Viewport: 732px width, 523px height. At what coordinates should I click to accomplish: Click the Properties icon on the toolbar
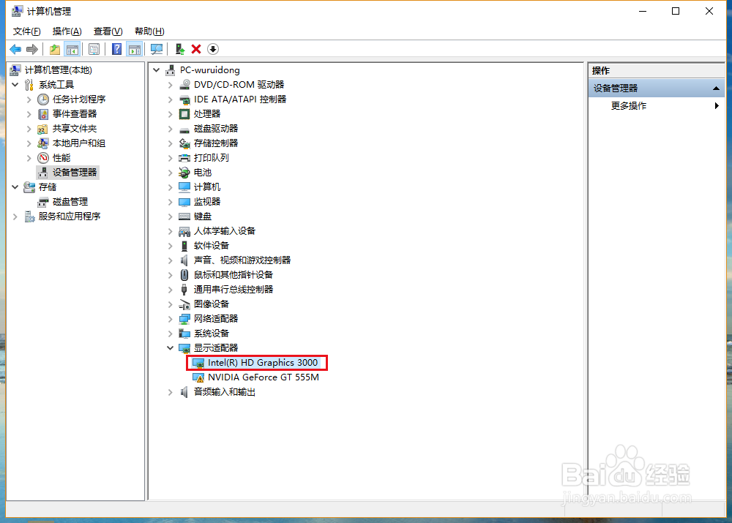click(x=94, y=49)
